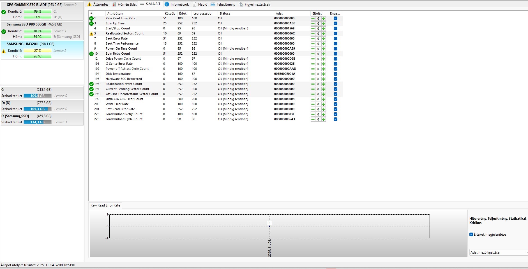Open the Teljesítmény tab
The width and height of the screenshot is (528, 269).
point(223,4)
